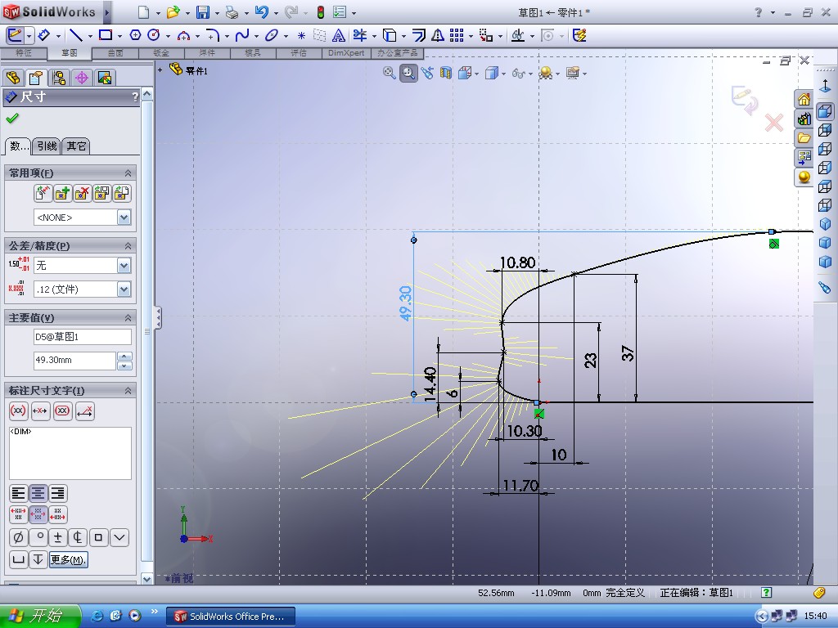
Task: Toggle right-justify dimension text
Action: point(58,493)
